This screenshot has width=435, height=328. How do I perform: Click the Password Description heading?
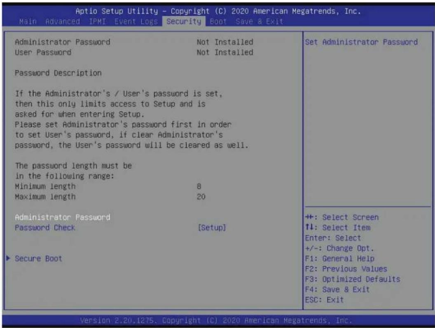pos(58,73)
